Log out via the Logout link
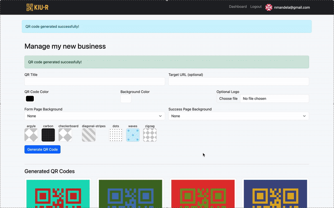 click(256, 7)
